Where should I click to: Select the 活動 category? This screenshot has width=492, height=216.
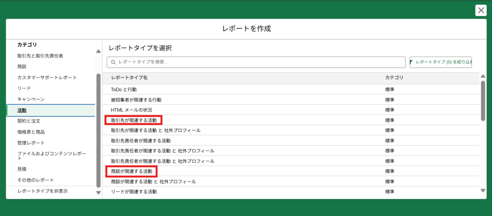tap(50, 110)
